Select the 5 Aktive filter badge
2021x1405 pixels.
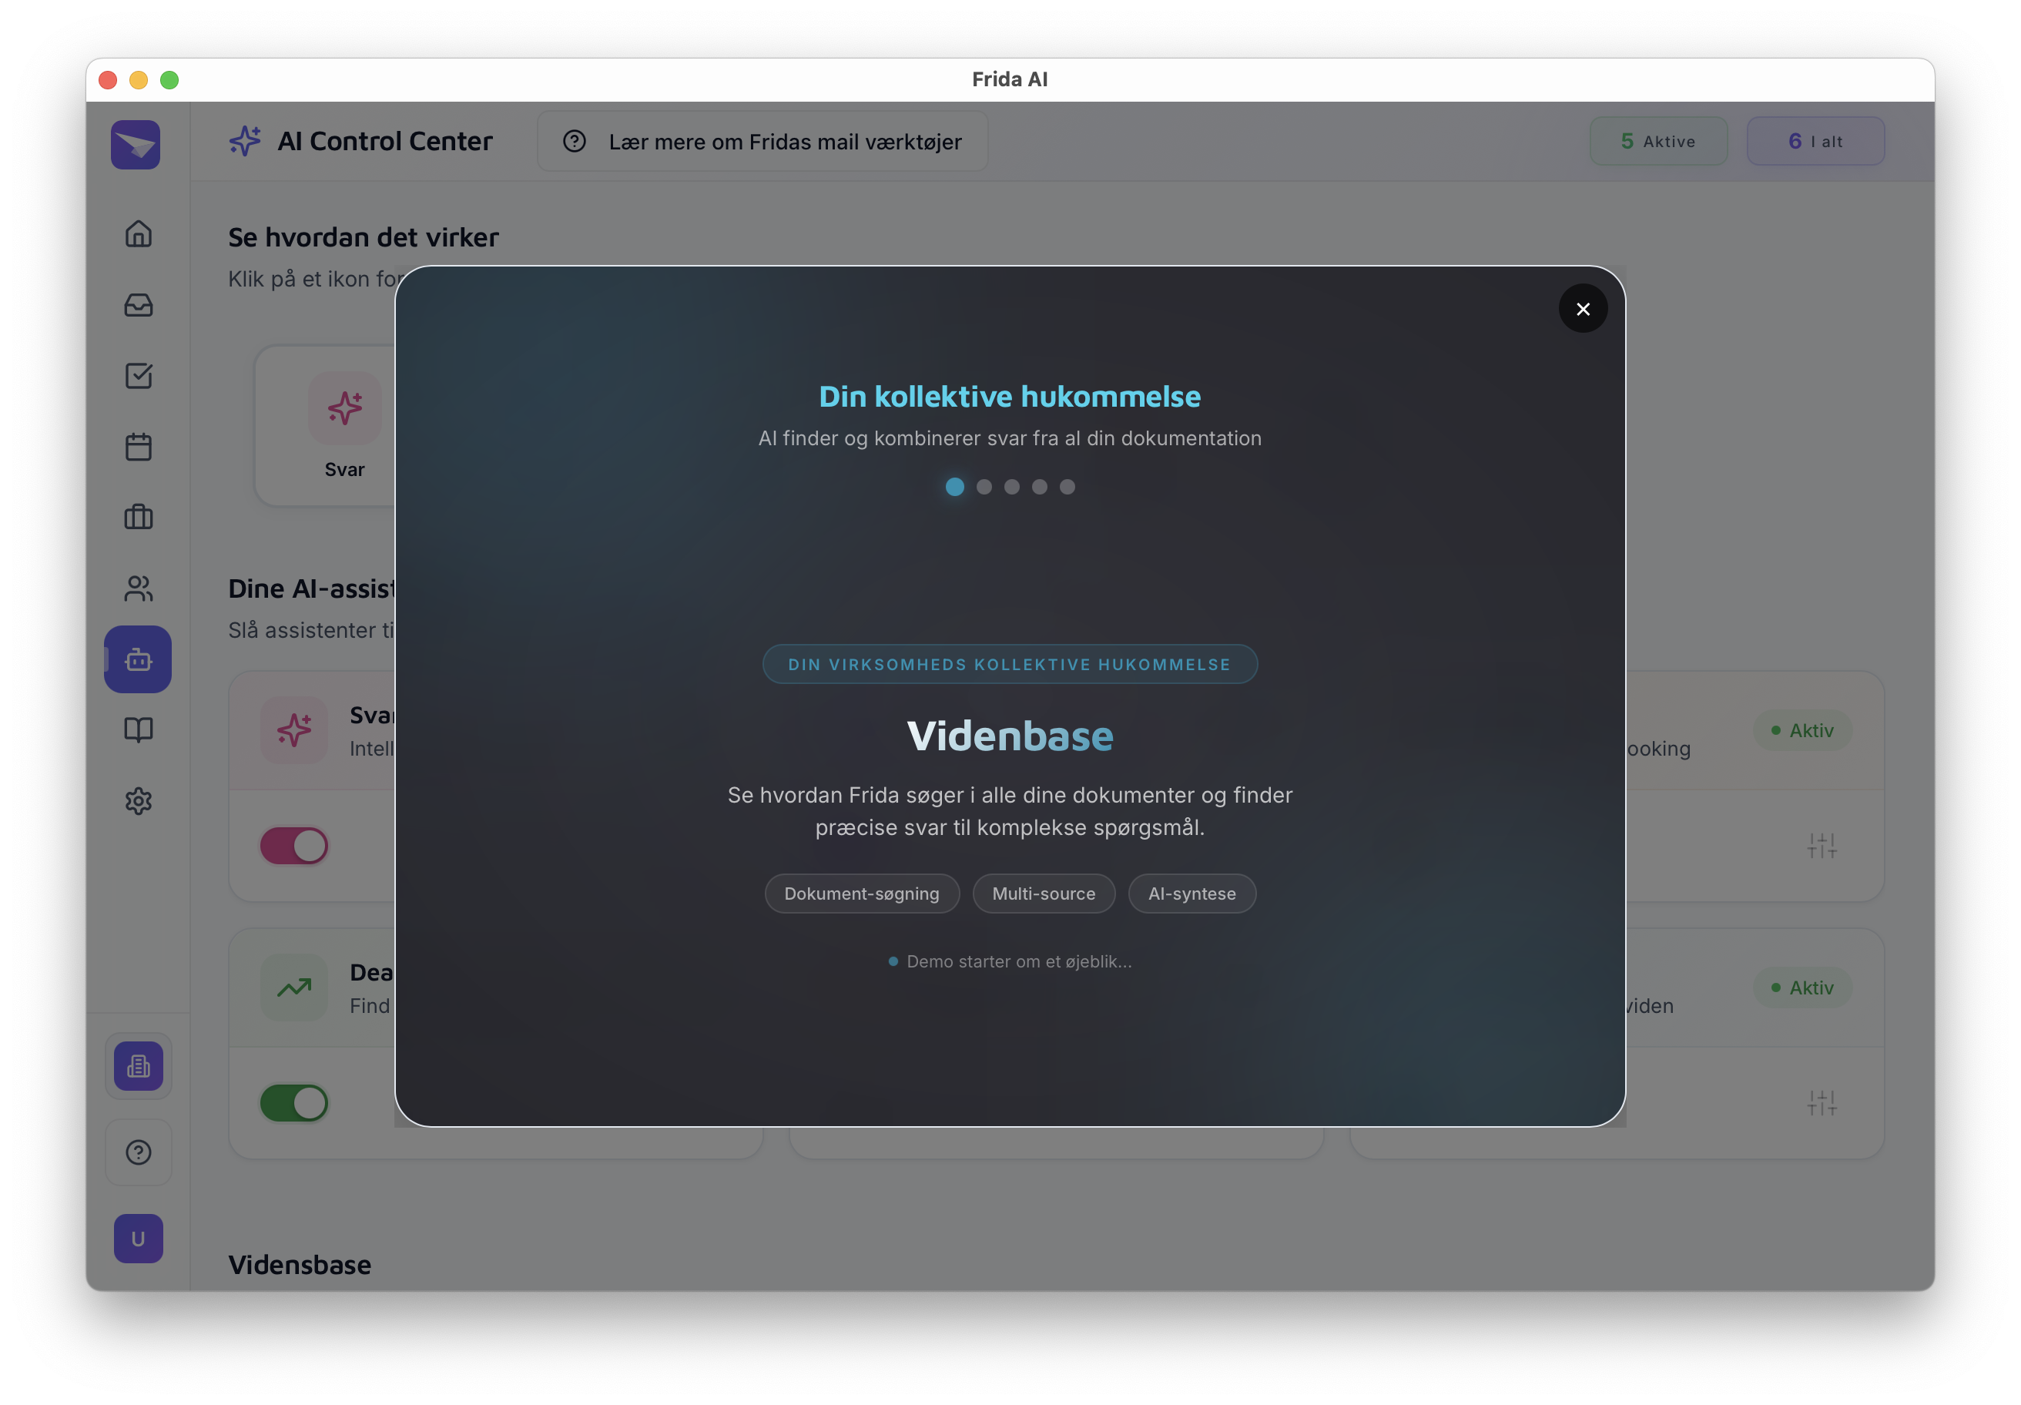(x=1657, y=142)
